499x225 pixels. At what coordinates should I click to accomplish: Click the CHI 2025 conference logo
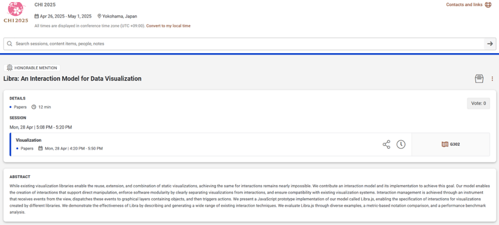pos(15,12)
